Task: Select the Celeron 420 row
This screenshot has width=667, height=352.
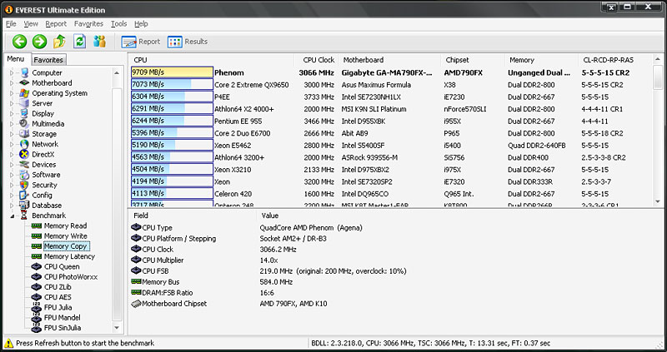Action: pos(390,194)
